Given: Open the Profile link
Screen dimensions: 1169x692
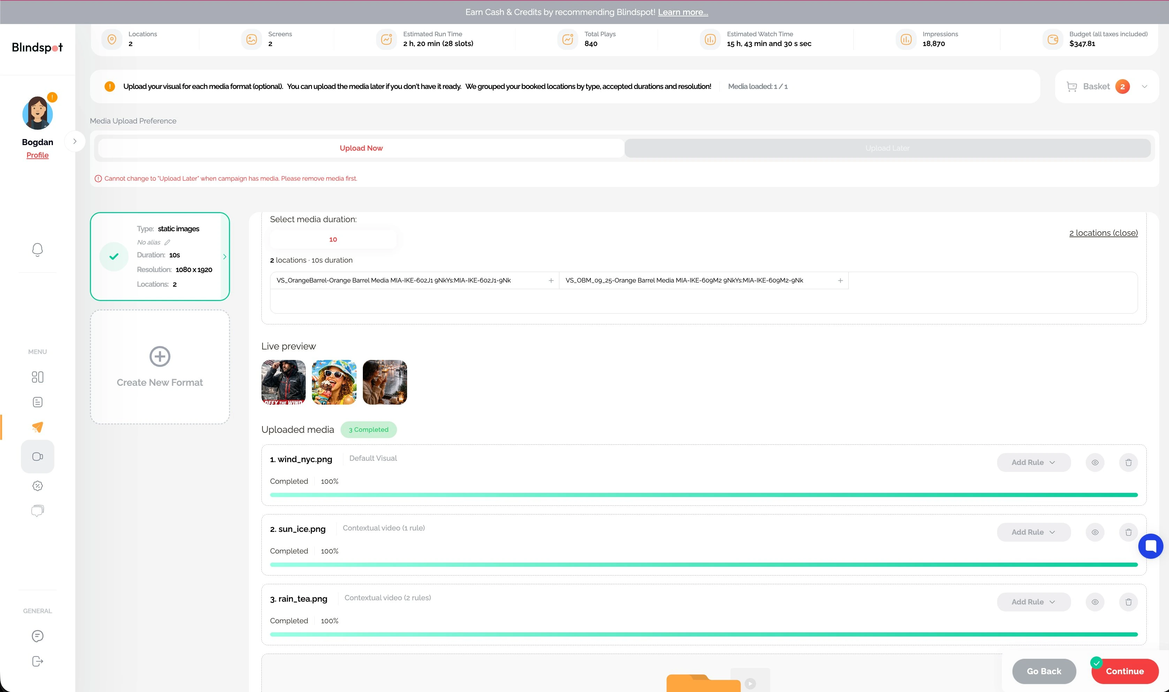Looking at the screenshot, I should pyautogui.click(x=37, y=155).
